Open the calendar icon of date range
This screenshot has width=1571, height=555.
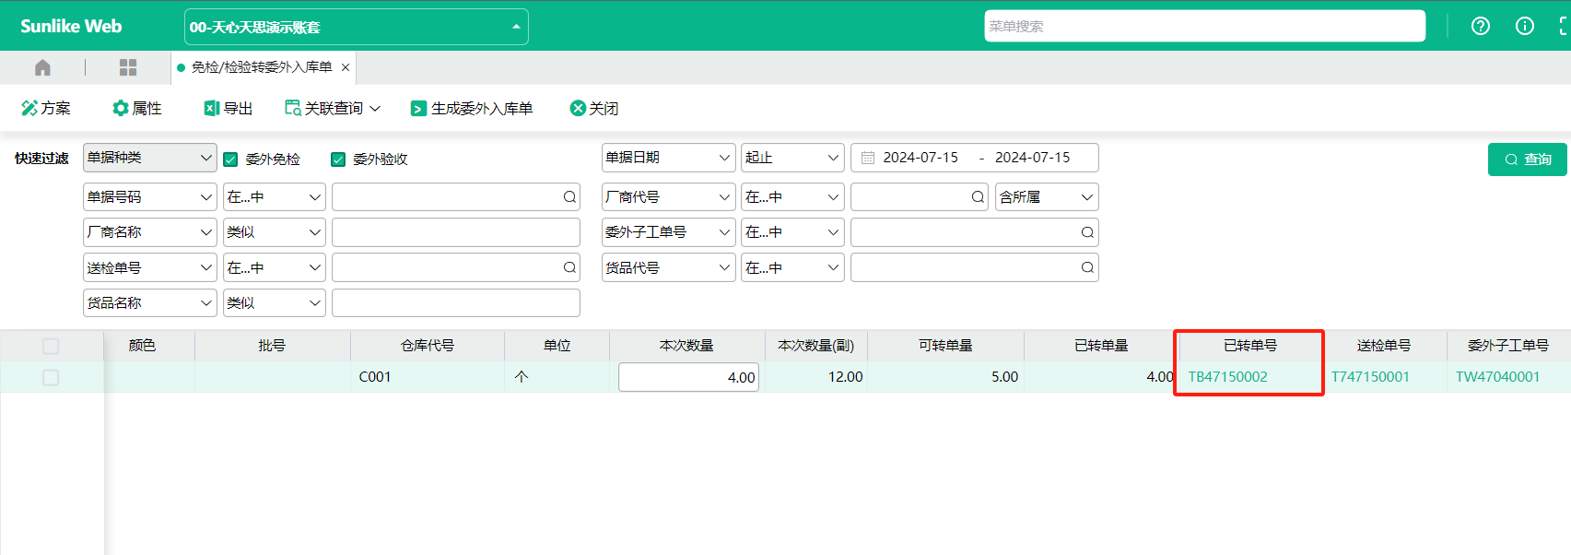[868, 158]
